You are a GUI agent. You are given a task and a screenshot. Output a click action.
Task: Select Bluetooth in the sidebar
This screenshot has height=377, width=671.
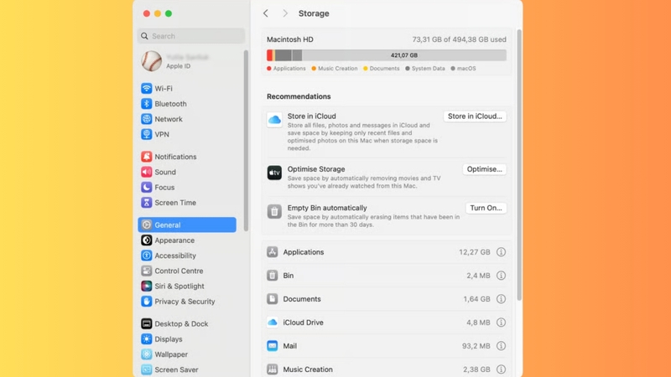187,104
